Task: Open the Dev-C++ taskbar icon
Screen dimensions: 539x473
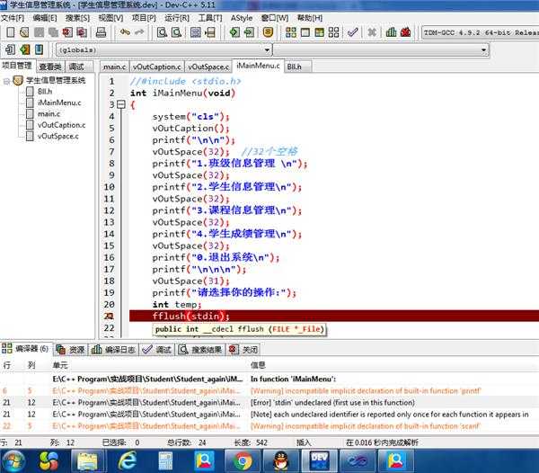Action: pyautogui.click(x=319, y=461)
